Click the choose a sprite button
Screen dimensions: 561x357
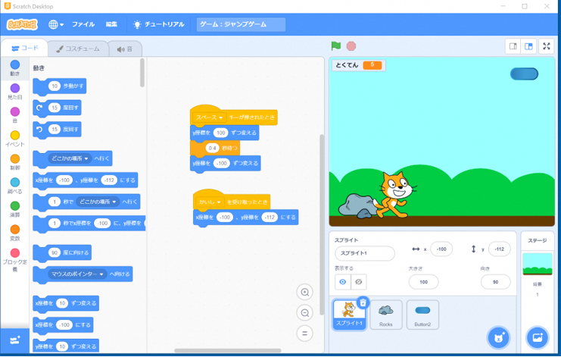pos(498,337)
